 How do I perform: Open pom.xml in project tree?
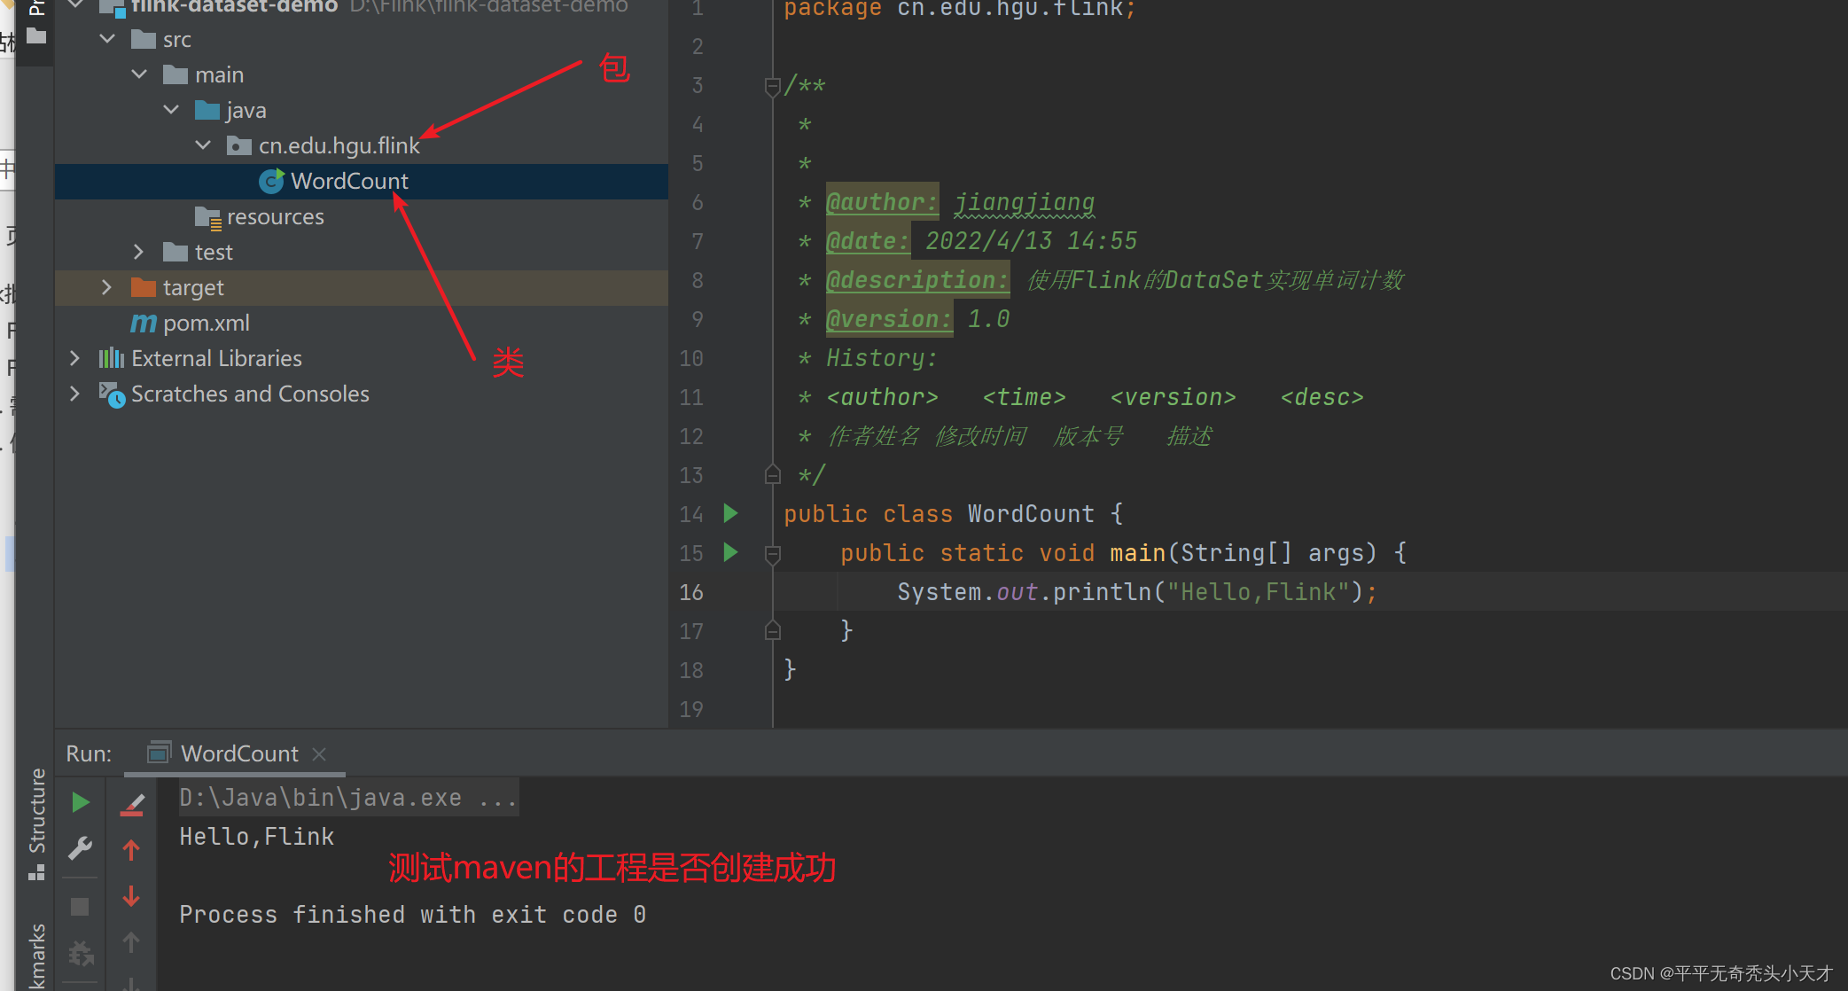click(x=206, y=323)
